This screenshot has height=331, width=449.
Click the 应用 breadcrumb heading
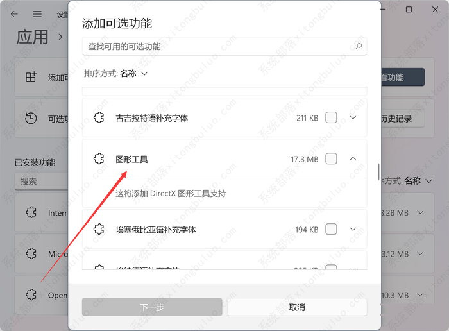pyautogui.click(x=32, y=37)
